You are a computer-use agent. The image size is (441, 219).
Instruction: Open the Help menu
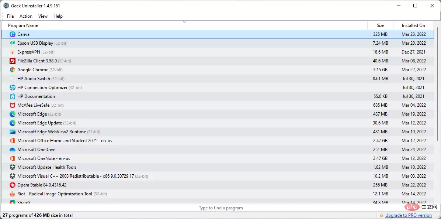58,16
